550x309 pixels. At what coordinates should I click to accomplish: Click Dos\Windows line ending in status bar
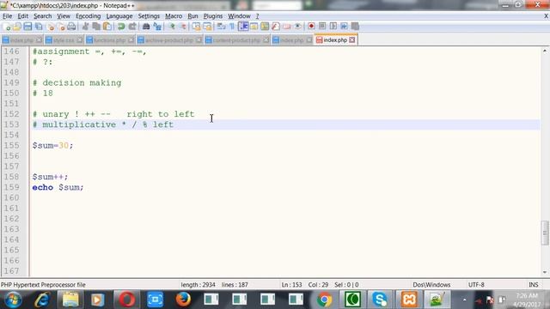[x=431, y=285]
